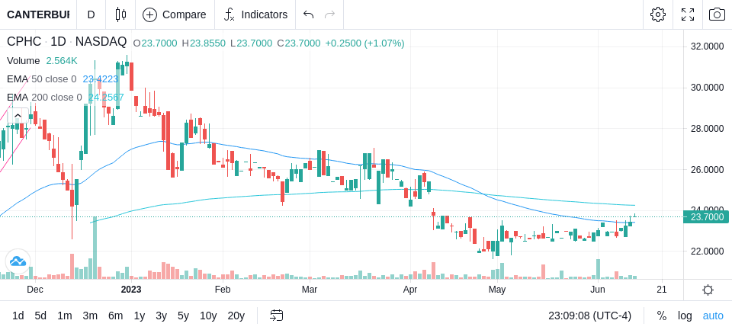Click the 24.2567 EMA 200 value
This screenshot has height=330, width=732.
point(106,97)
